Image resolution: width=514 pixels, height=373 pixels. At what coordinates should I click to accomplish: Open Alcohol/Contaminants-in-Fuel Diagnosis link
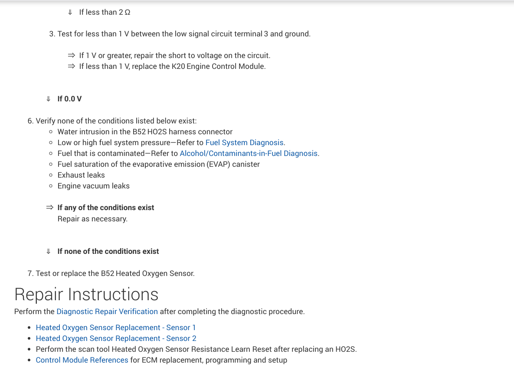(x=249, y=153)
